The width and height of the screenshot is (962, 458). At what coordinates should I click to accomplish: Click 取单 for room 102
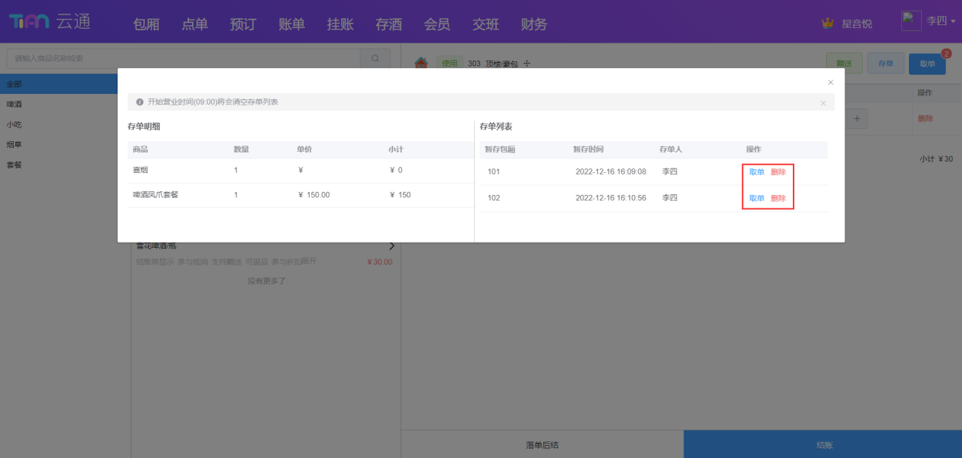[757, 199]
